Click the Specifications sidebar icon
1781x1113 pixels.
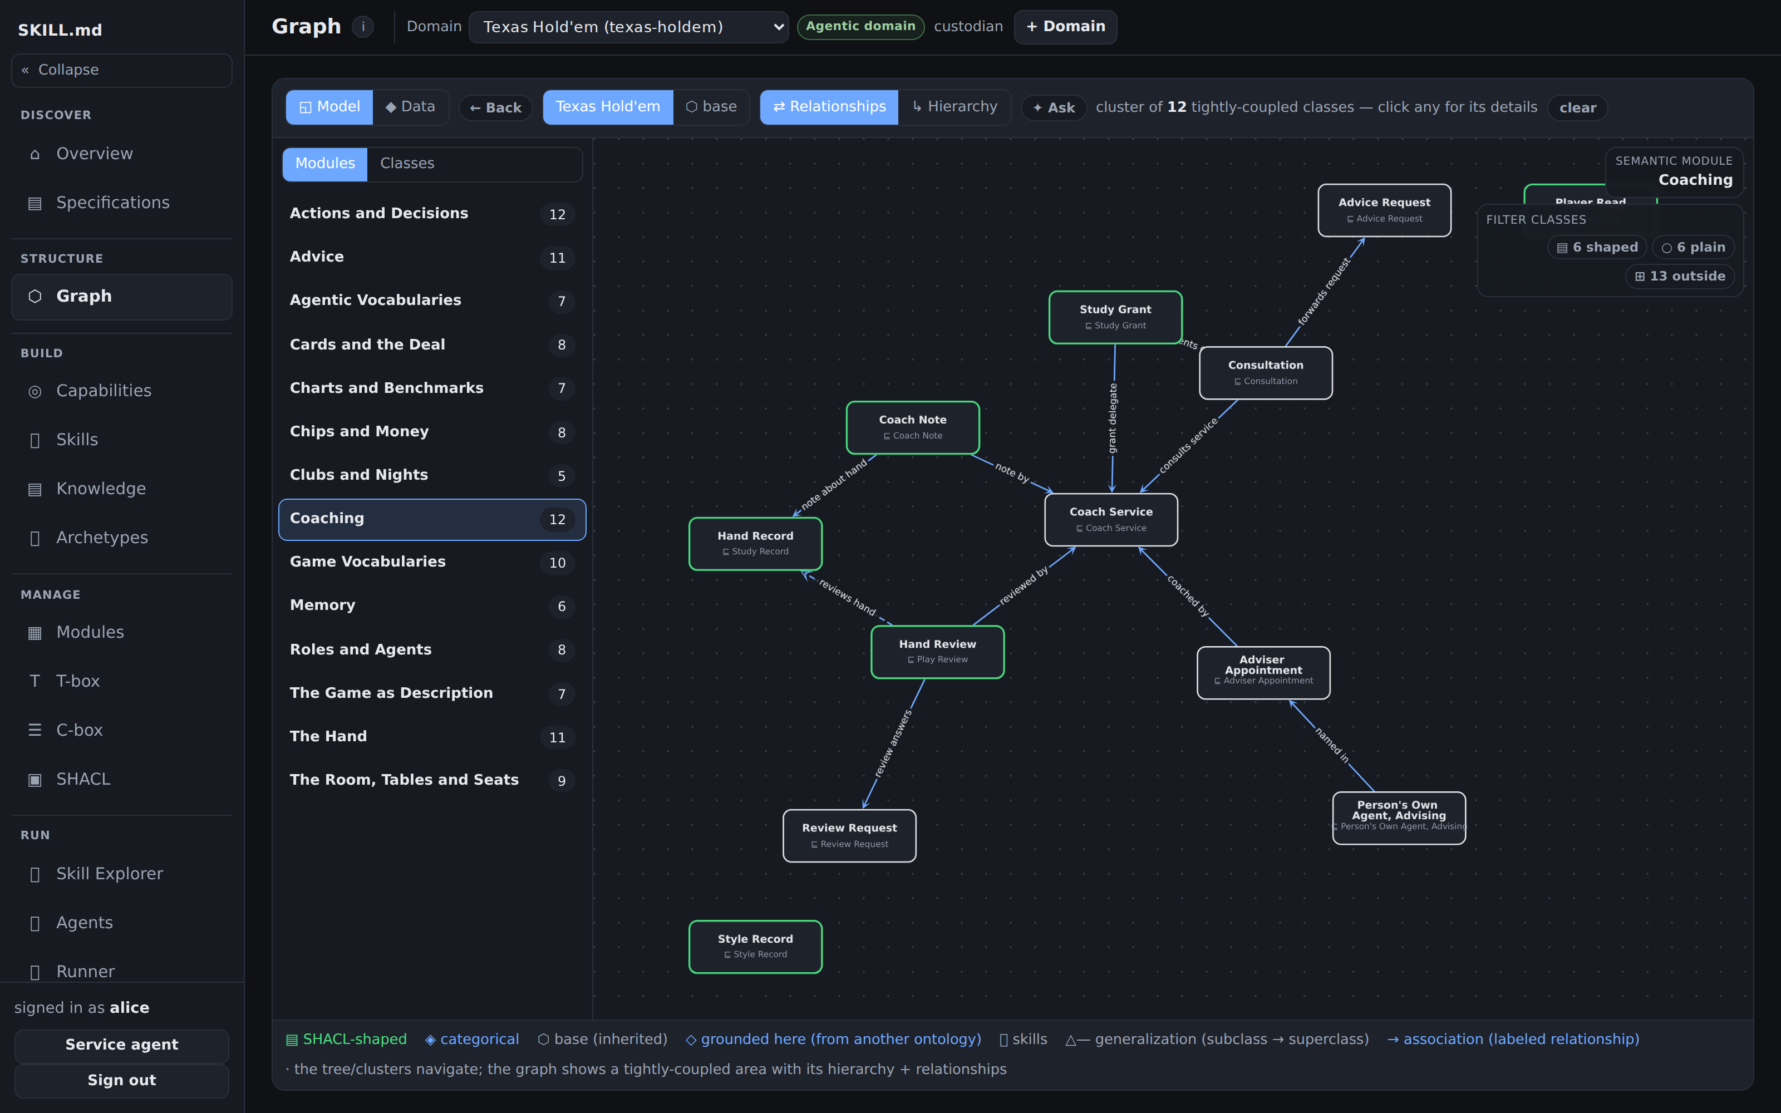point(35,203)
